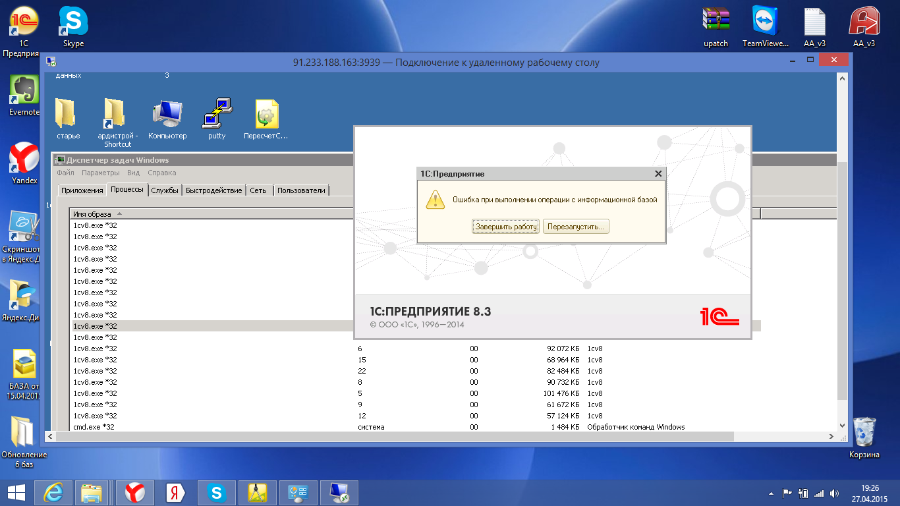Click Internet Explorer in the taskbar
This screenshot has height=506, width=900.
pos(53,492)
